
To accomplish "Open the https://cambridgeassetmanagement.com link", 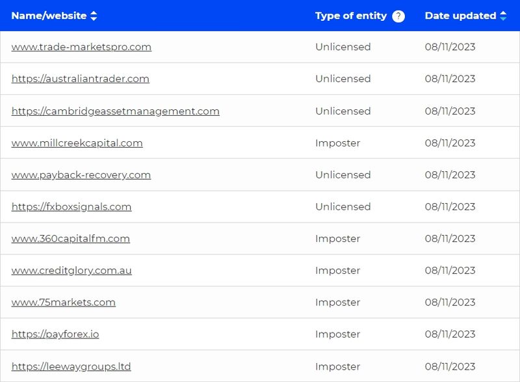I will (116, 111).
